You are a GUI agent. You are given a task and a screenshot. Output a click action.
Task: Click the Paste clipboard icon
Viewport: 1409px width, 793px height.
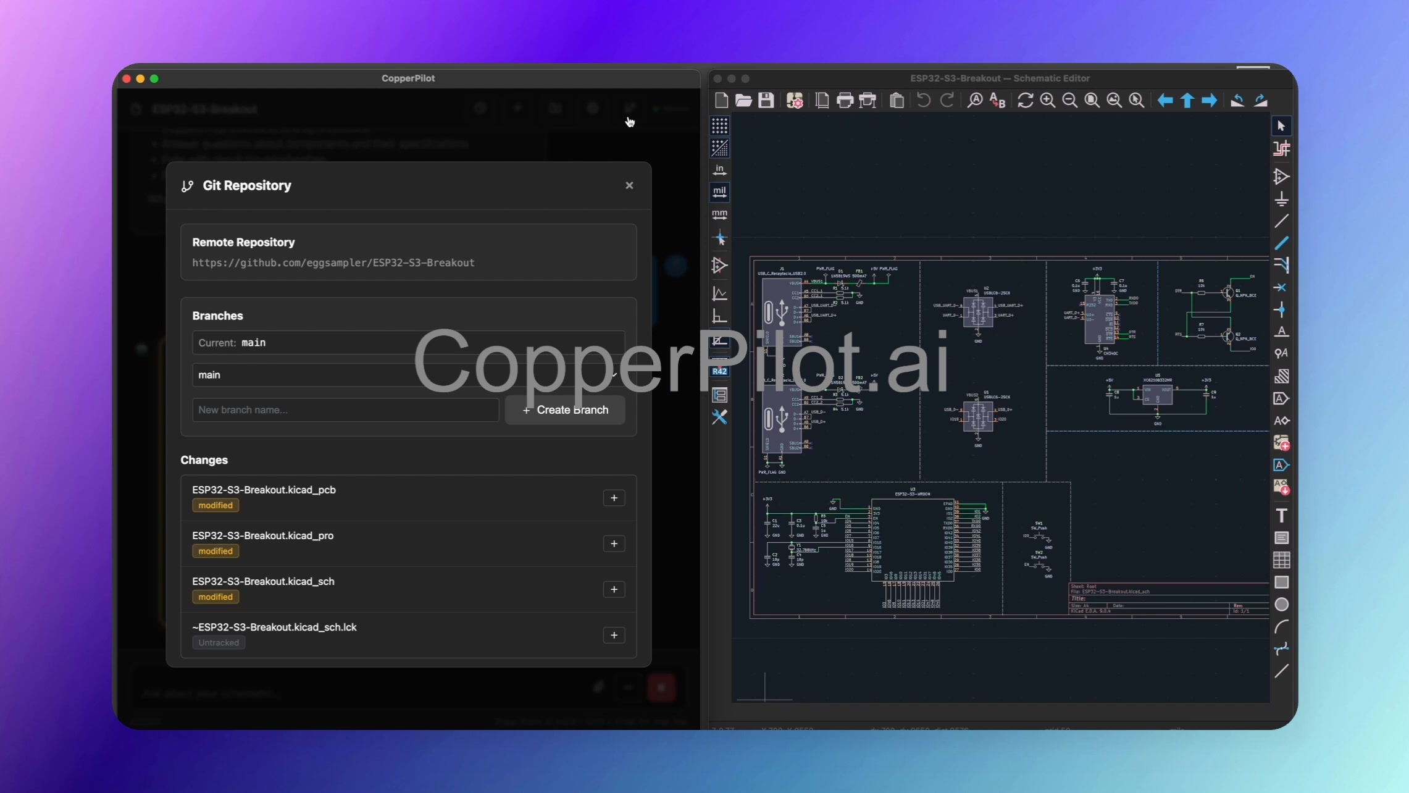coord(897,100)
